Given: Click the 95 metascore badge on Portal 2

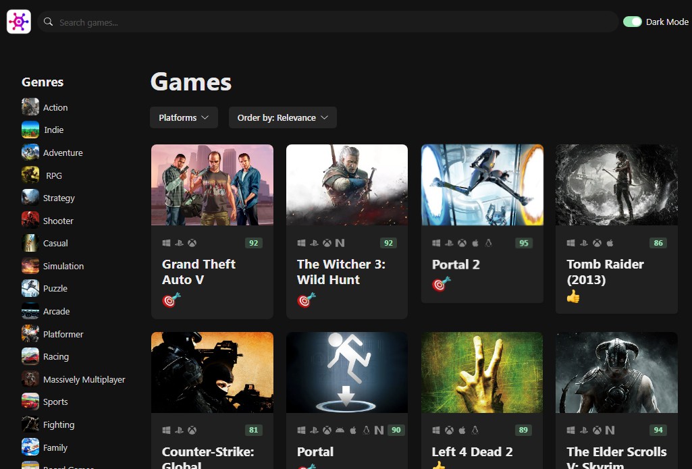Looking at the screenshot, I should click(x=523, y=243).
